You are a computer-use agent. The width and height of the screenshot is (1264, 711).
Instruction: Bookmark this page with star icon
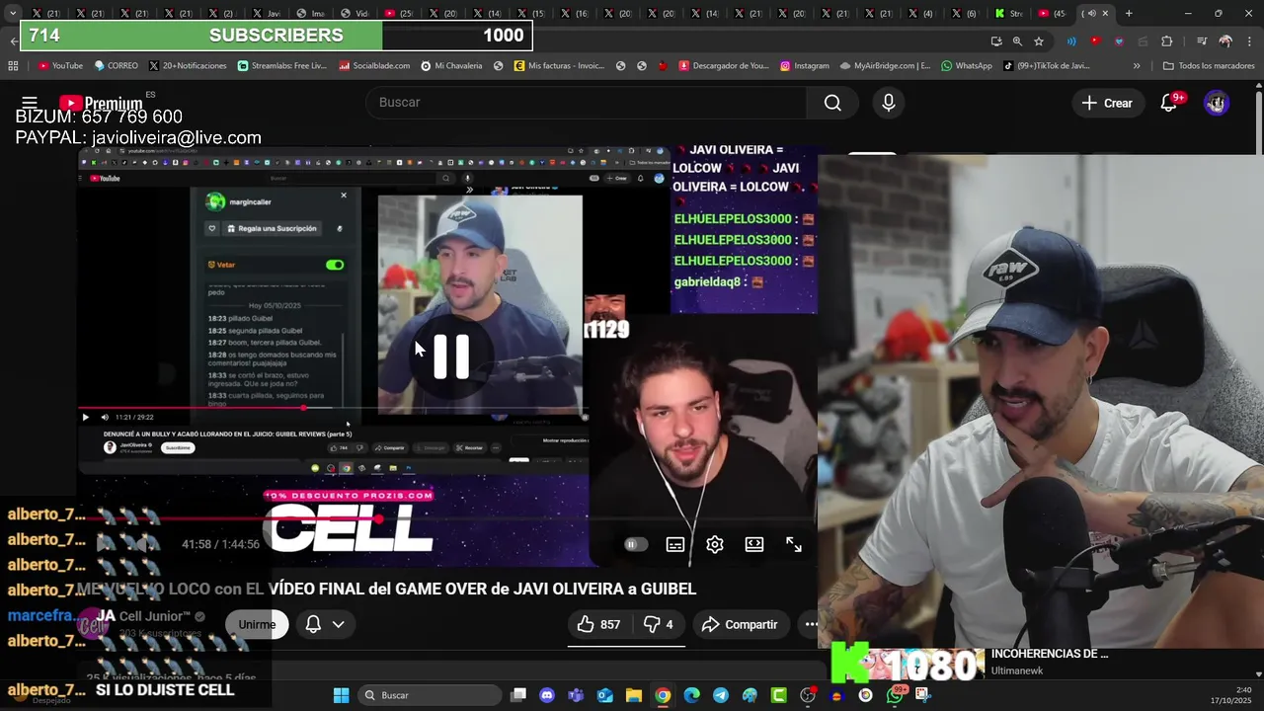[1039, 41]
